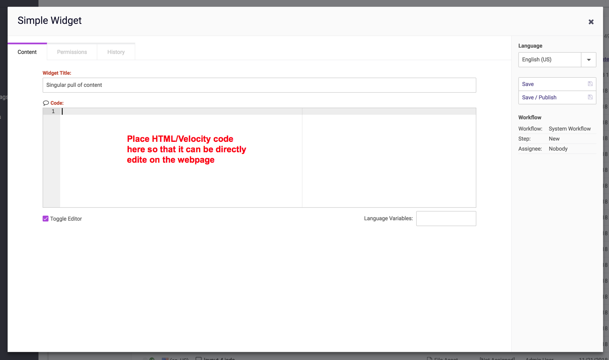The width and height of the screenshot is (609, 360).
Task: Uncheck the Toggle Editor checkbox
Action: (45, 219)
